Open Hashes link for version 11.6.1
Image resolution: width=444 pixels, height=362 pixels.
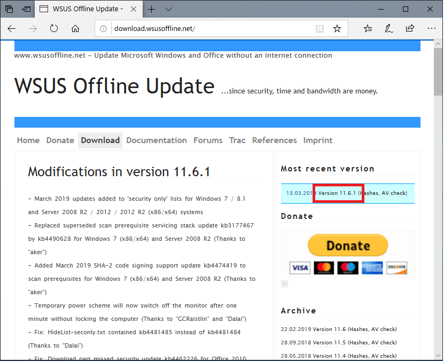pos(369,193)
